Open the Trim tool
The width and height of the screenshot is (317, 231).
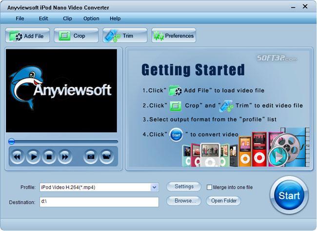click(125, 36)
